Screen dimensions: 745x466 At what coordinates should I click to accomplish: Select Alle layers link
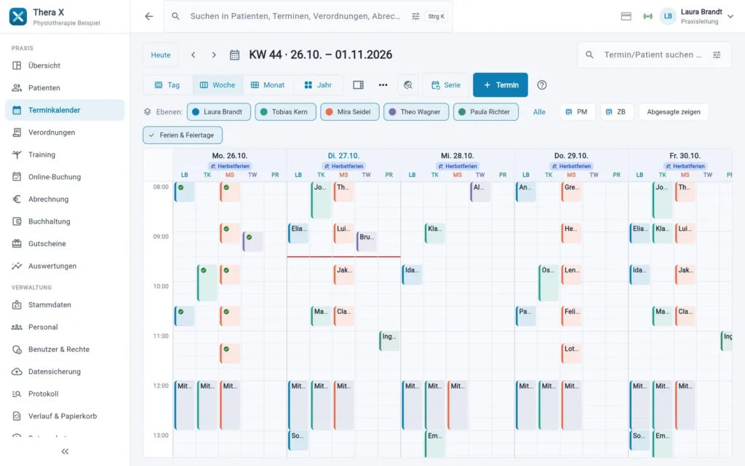tap(539, 111)
